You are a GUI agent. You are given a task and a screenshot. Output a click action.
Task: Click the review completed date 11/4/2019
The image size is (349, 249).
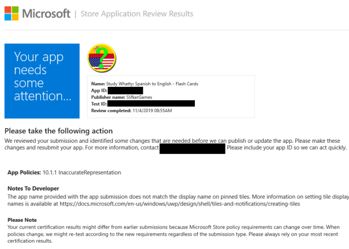point(151,111)
